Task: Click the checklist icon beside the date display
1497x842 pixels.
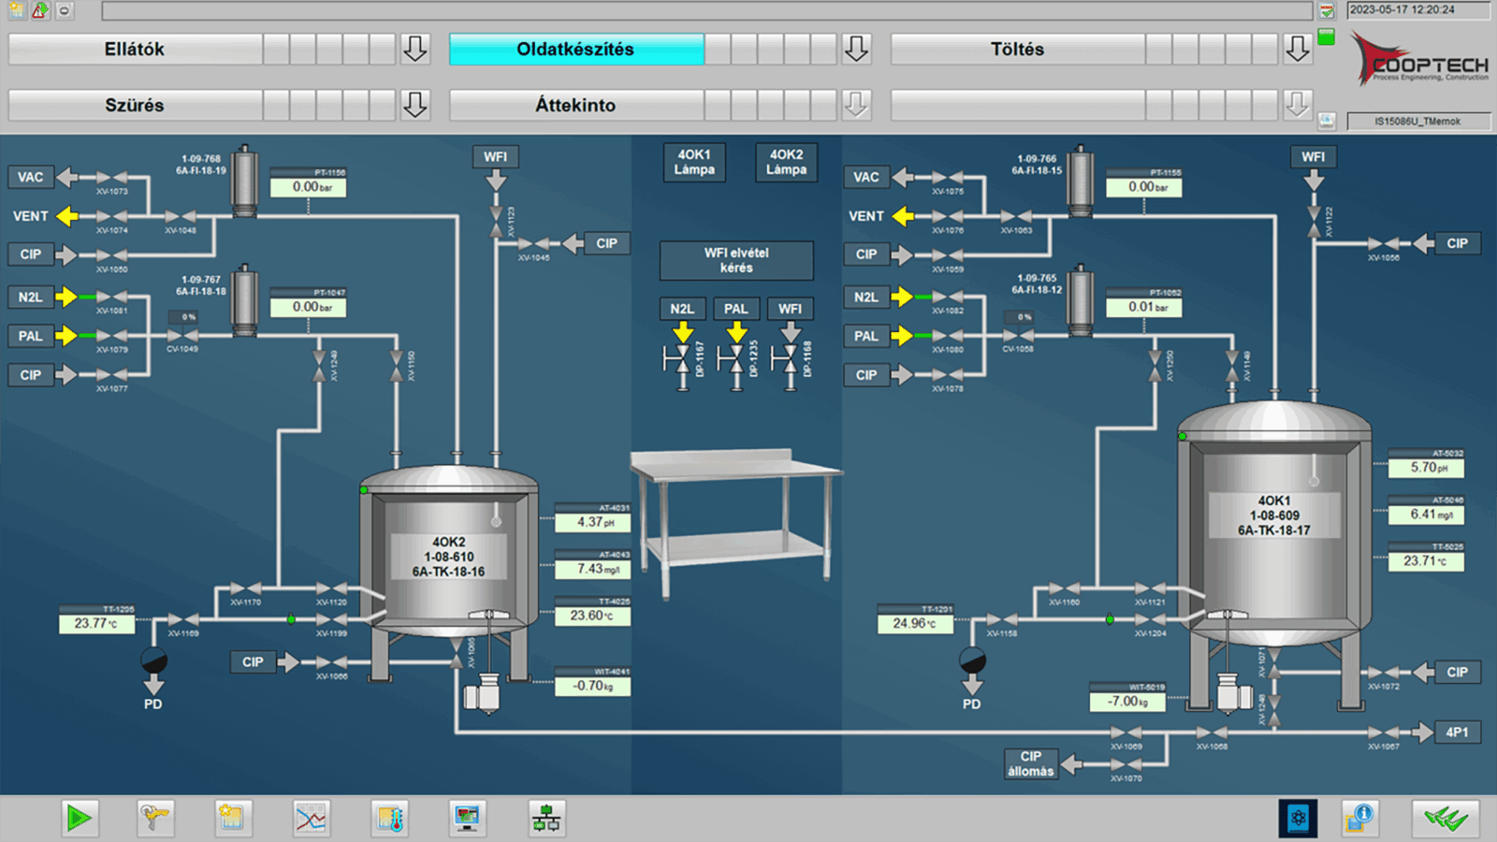Action: coord(1327,10)
